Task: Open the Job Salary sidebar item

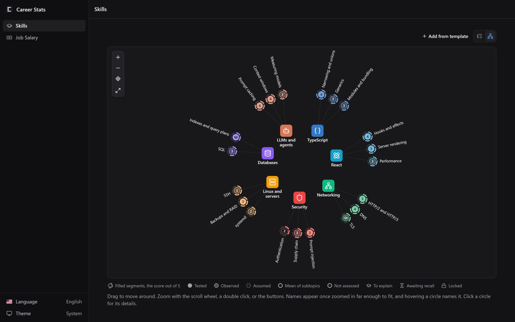Action: [x=44, y=38]
